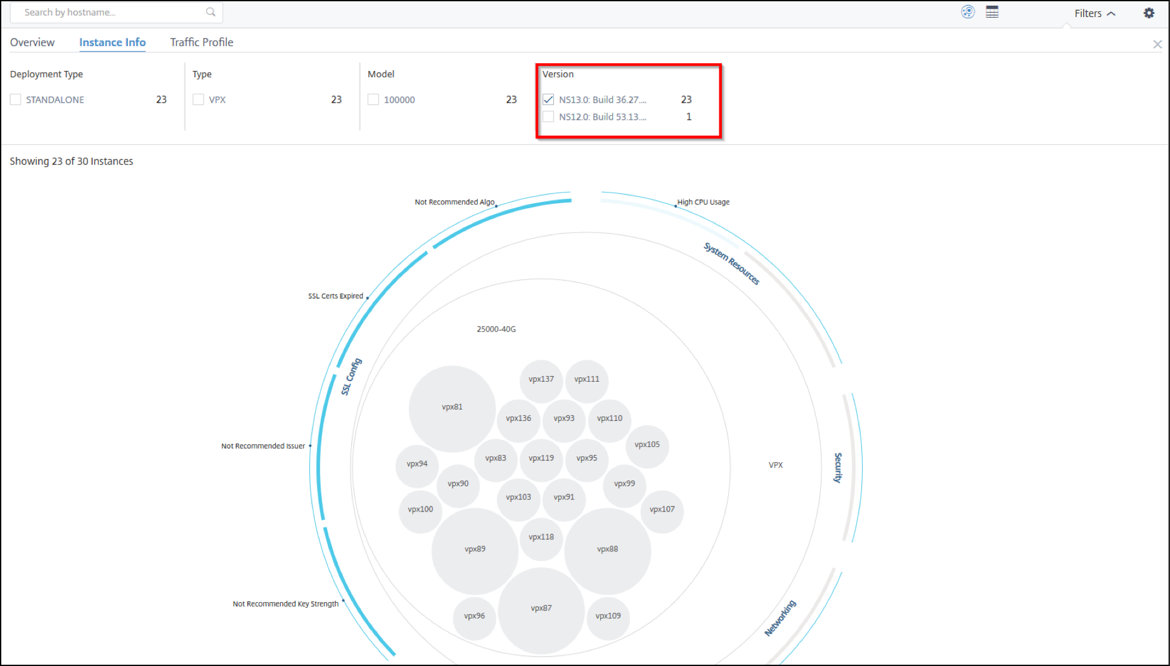Click the 25000-40G group label
Image resolution: width=1170 pixels, height=666 pixels.
tap(496, 329)
